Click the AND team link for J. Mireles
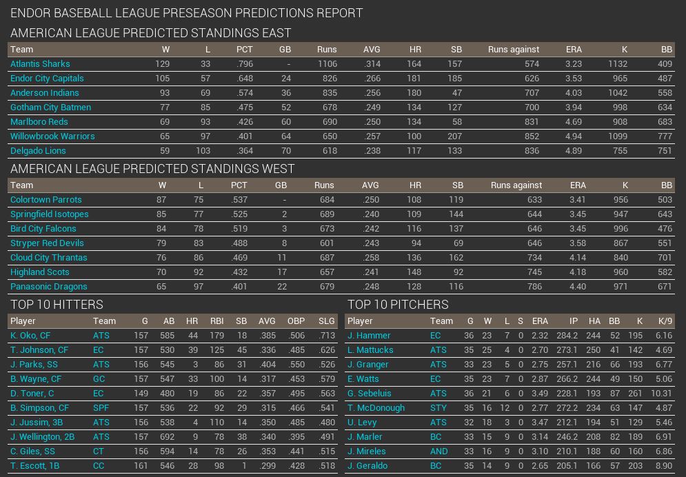The height and width of the screenshot is (477, 686). click(439, 451)
